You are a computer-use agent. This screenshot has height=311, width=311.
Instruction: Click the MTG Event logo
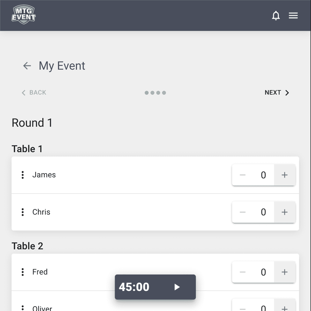pos(24,15)
